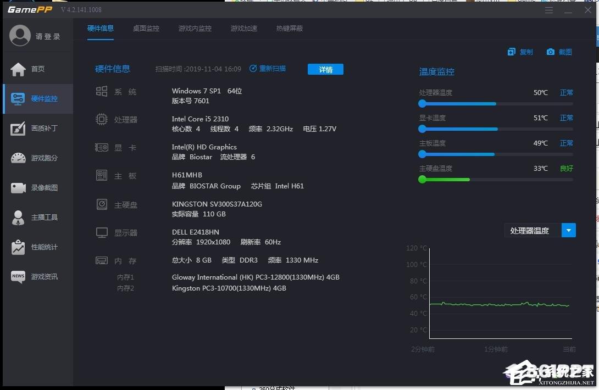Click the 50℃ processor temperature value
This screenshot has height=390, width=599.
(541, 92)
